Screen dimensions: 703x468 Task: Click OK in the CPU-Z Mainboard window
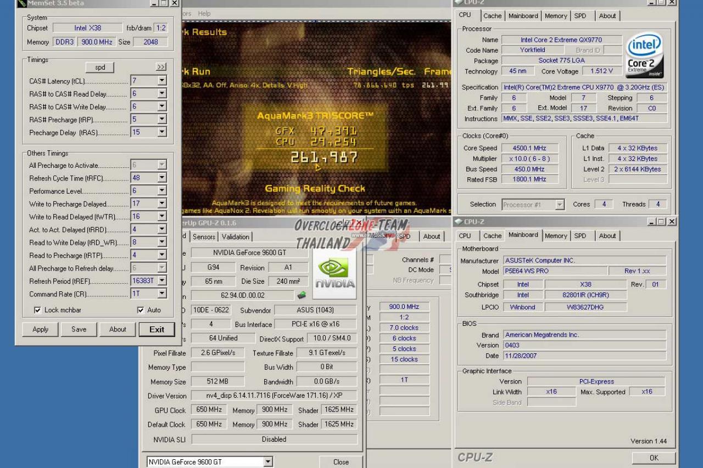[x=654, y=458]
